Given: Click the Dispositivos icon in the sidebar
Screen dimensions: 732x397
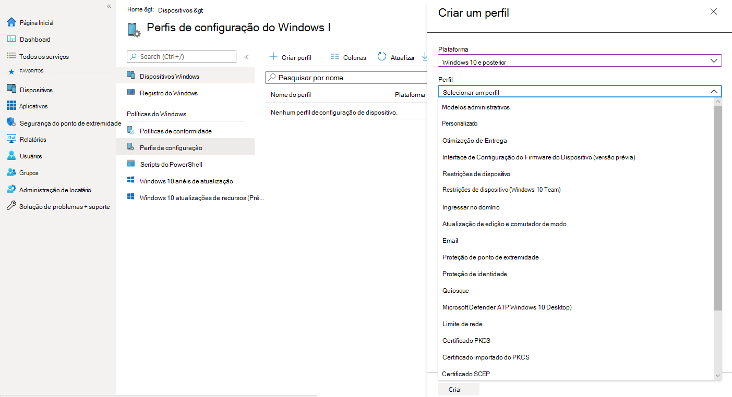Looking at the screenshot, I should [11, 89].
